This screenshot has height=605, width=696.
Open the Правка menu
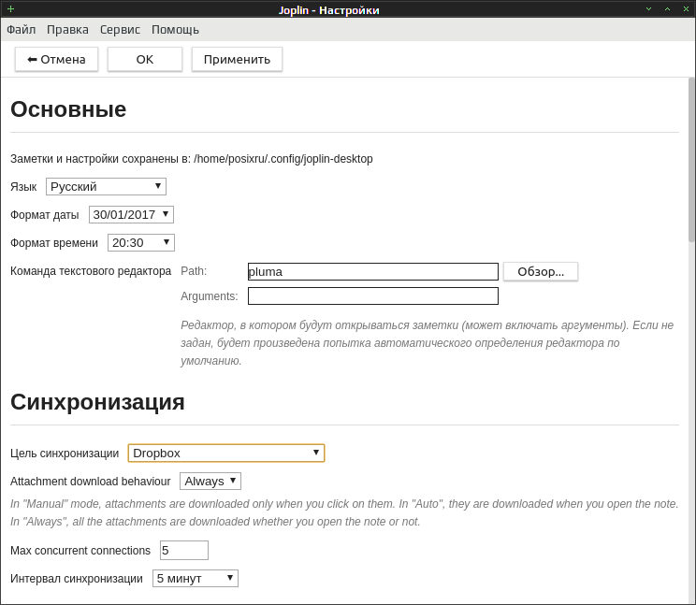(67, 30)
